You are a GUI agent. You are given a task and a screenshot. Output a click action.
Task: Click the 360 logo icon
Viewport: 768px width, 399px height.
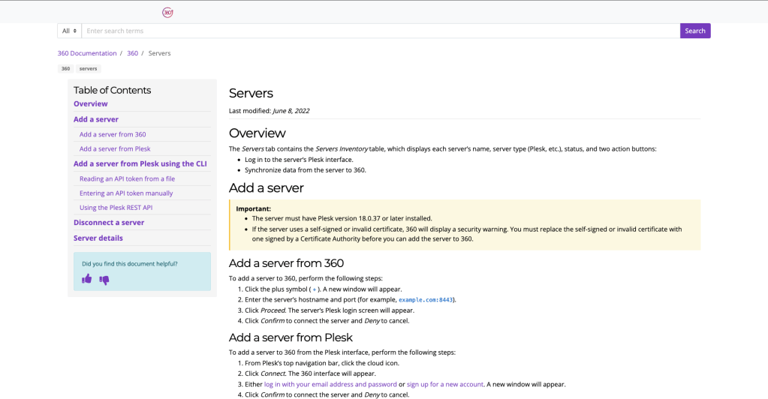tap(167, 12)
